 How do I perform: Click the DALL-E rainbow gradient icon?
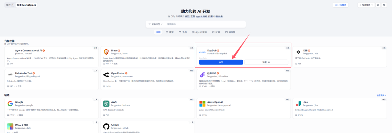point(10,126)
